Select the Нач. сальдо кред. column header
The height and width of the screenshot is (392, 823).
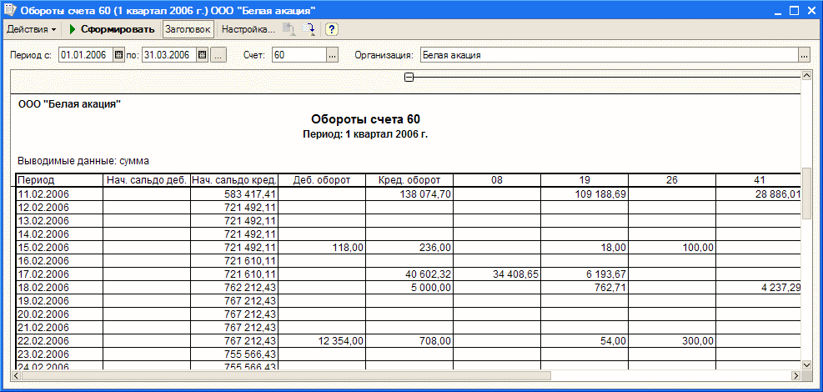(x=234, y=180)
